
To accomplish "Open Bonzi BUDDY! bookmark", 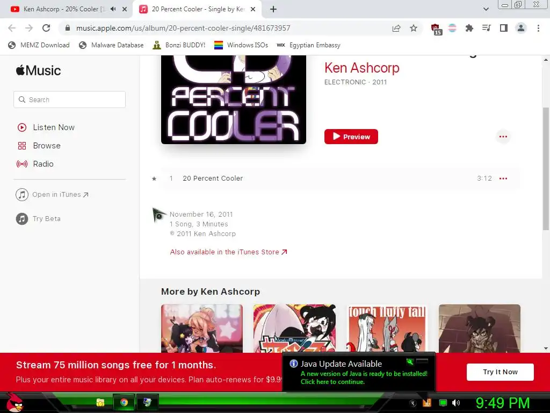I will pyautogui.click(x=179, y=45).
